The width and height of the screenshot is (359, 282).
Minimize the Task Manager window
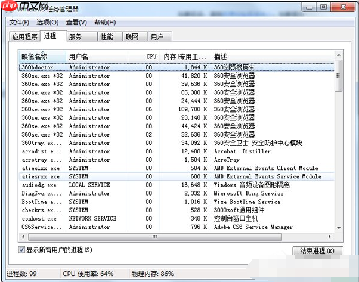(310, 7)
